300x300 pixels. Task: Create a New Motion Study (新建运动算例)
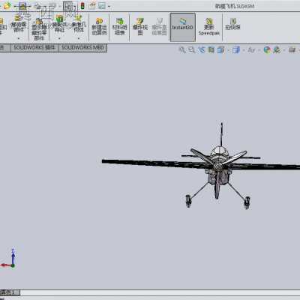pos(99,26)
